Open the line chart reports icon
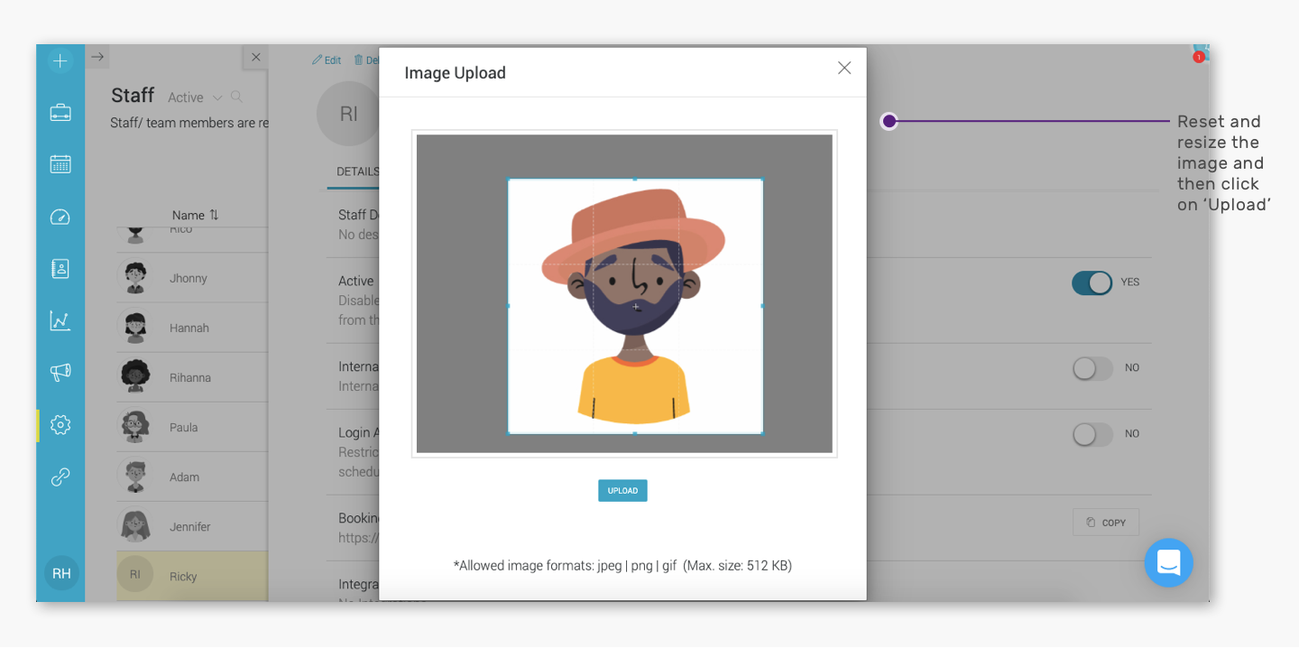This screenshot has width=1299, height=648. click(x=60, y=320)
